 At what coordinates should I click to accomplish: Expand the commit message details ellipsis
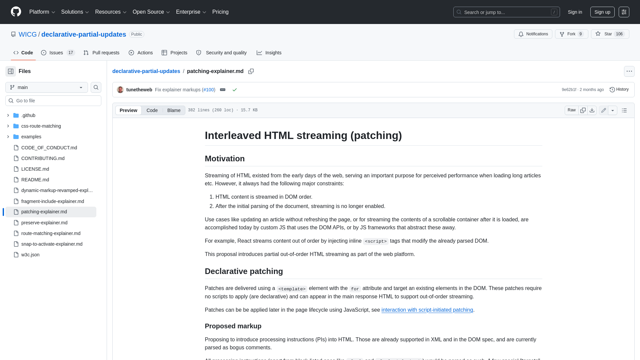[223, 90]
